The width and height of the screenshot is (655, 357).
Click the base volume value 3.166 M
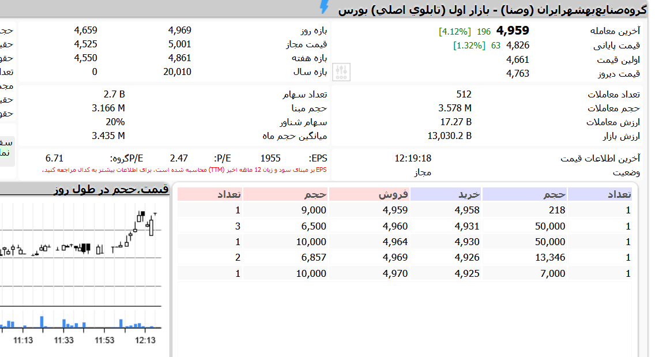pos(108,108)
